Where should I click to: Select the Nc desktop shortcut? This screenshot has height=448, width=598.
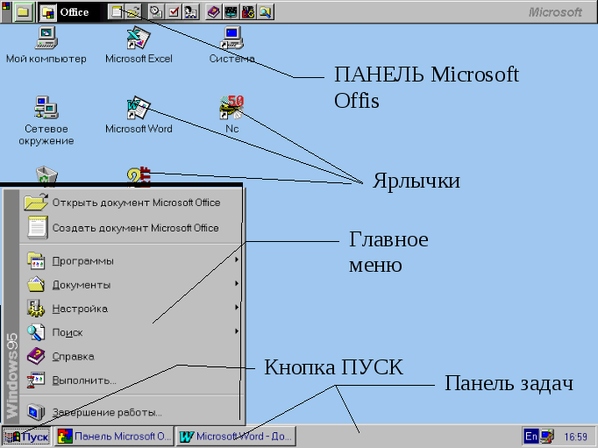coord(231,114)
